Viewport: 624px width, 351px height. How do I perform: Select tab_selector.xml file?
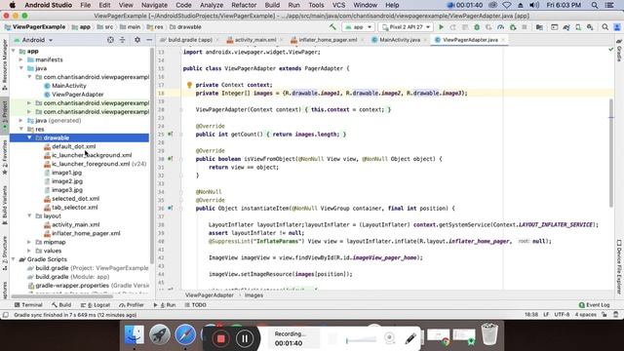(x=74, y=208)
